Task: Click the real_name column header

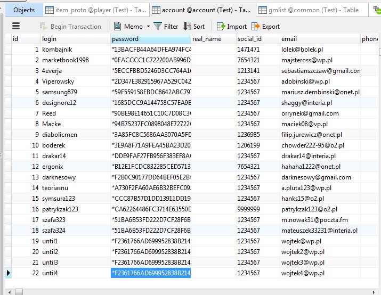Action: pyautogui.click(x=214, y=39)
